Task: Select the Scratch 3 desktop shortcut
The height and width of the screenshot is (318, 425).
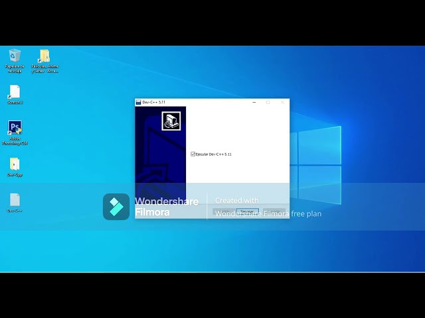Action: [15, 95]
